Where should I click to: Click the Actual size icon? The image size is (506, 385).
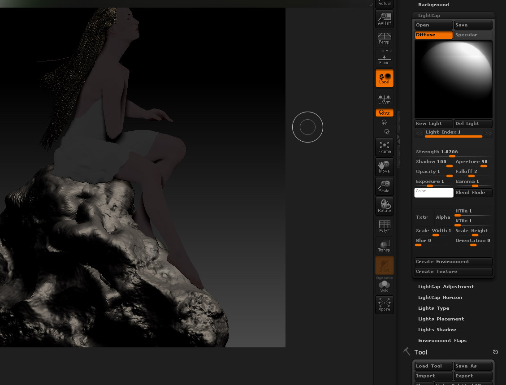point(385,4)
